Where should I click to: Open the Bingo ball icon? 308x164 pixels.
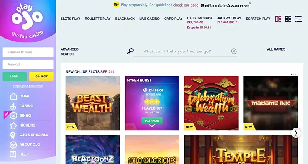pos(13,115)
